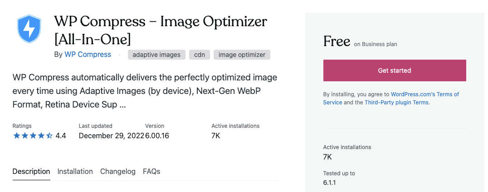Open the Changelog tab
Image resolution: width=488 pixels, height=192 pixels.
coord(117,172)
